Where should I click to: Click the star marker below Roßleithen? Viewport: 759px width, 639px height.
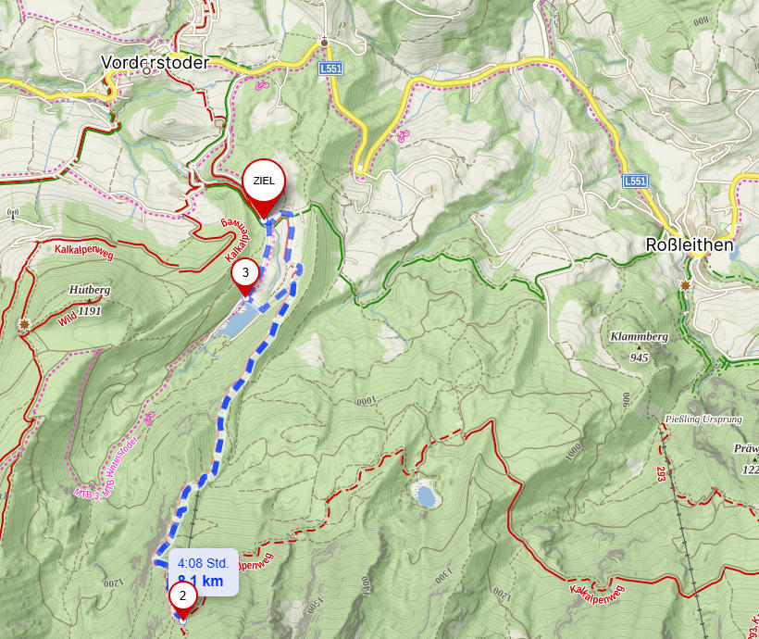tap(684, 286)
